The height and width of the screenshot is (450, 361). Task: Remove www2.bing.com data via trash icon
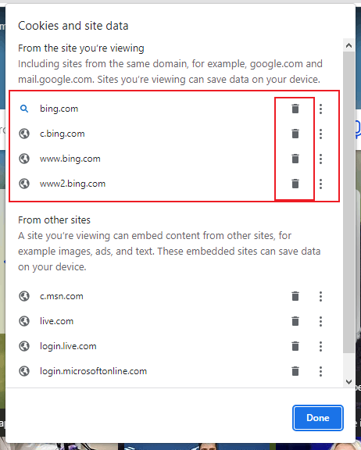tap(295, 184)
